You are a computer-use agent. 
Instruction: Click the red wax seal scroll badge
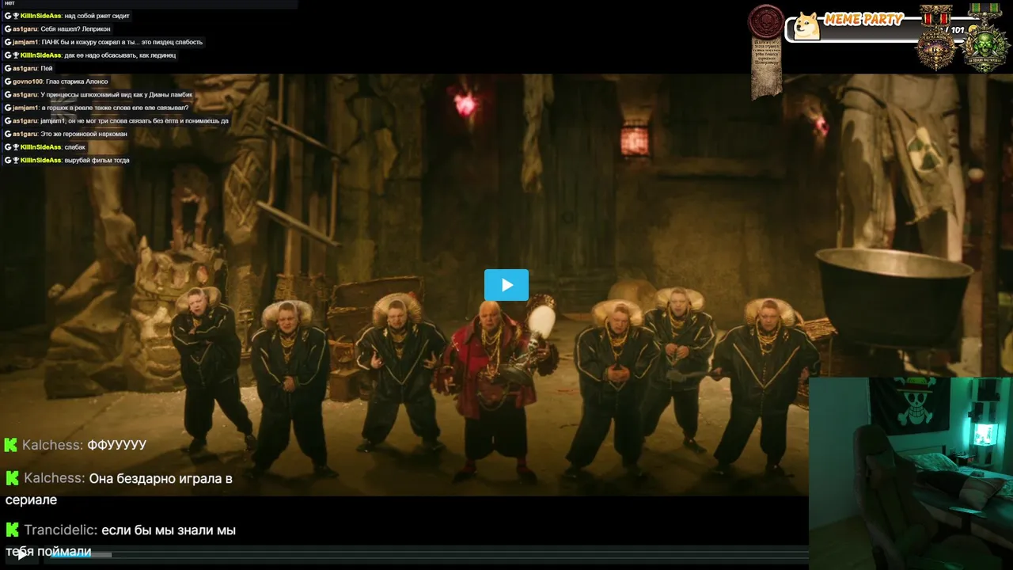click(x=766, y=51)
